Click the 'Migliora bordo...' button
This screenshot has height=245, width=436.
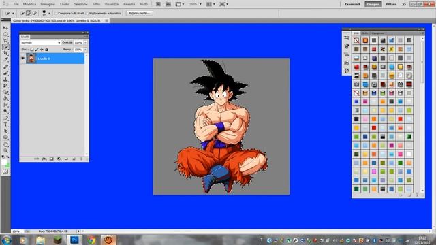[139, 13]
